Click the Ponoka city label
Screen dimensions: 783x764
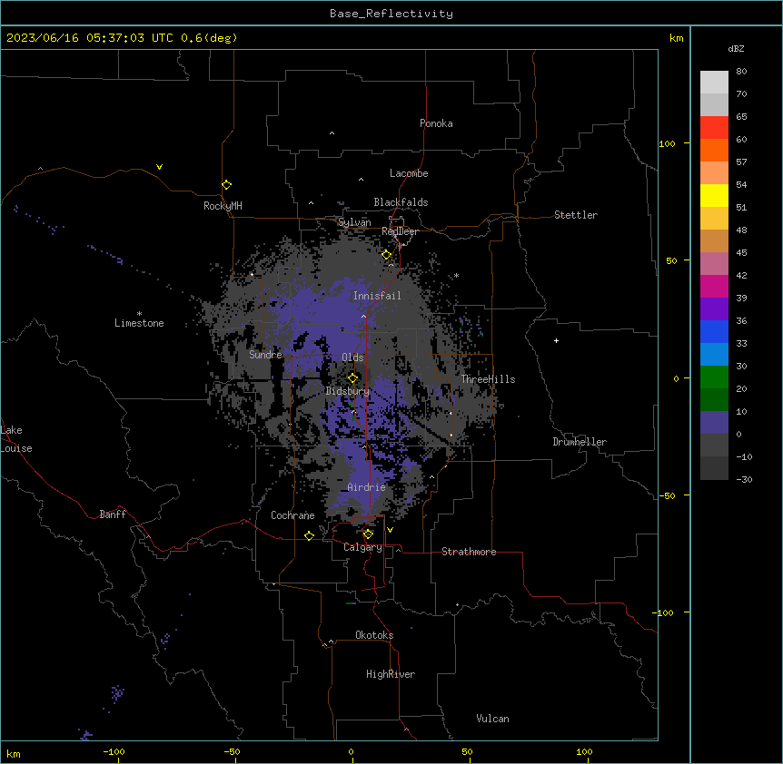click(x=436, y=123)
